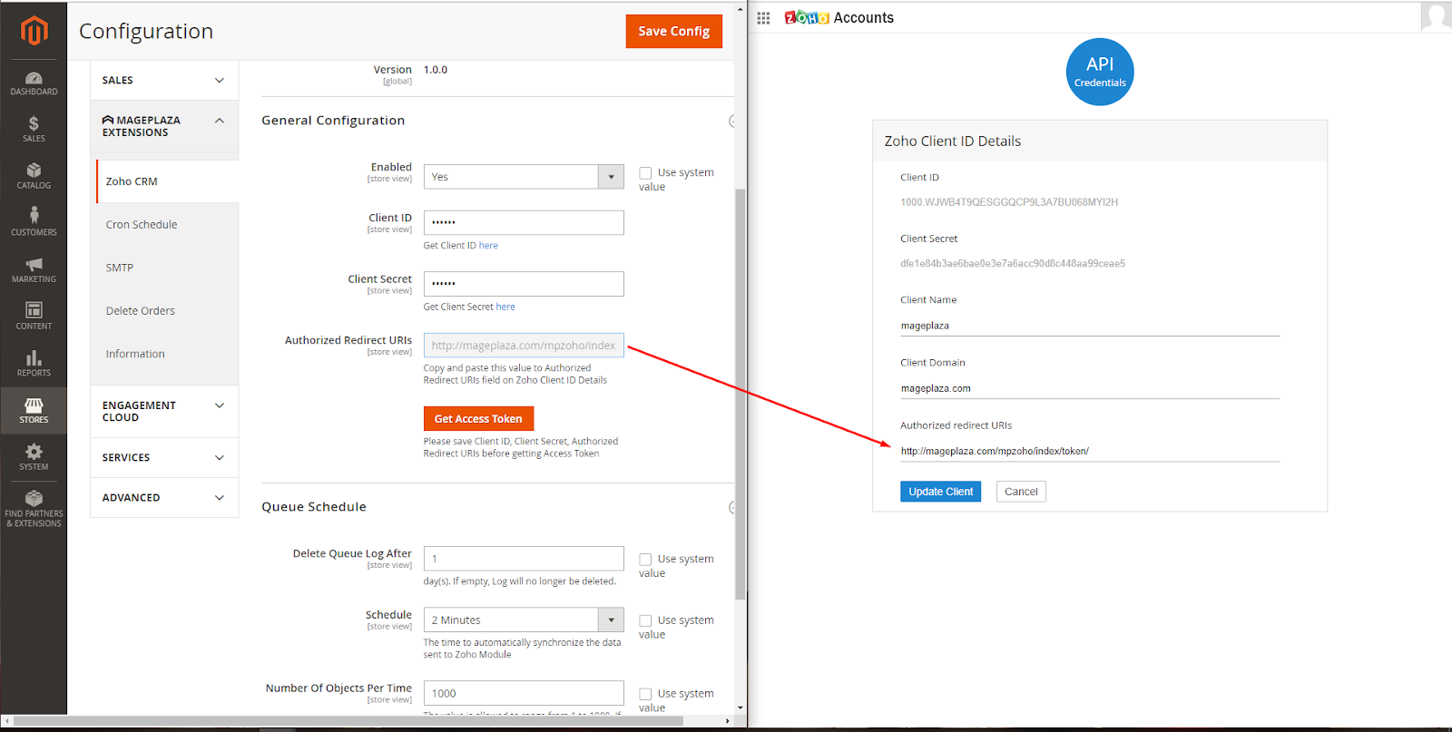Screen dimensions: 1452x732
Task: Collapse the Queue Schedule section
Action: (732, 507)
